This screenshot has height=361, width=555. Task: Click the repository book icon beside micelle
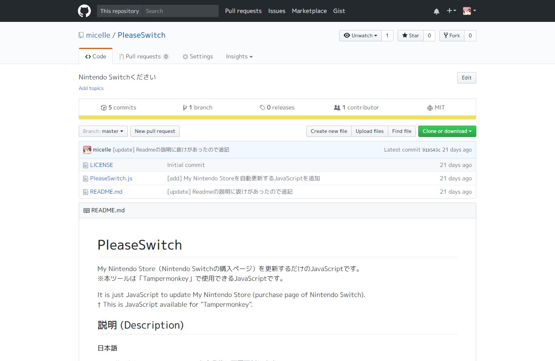(x=81, y=35)
